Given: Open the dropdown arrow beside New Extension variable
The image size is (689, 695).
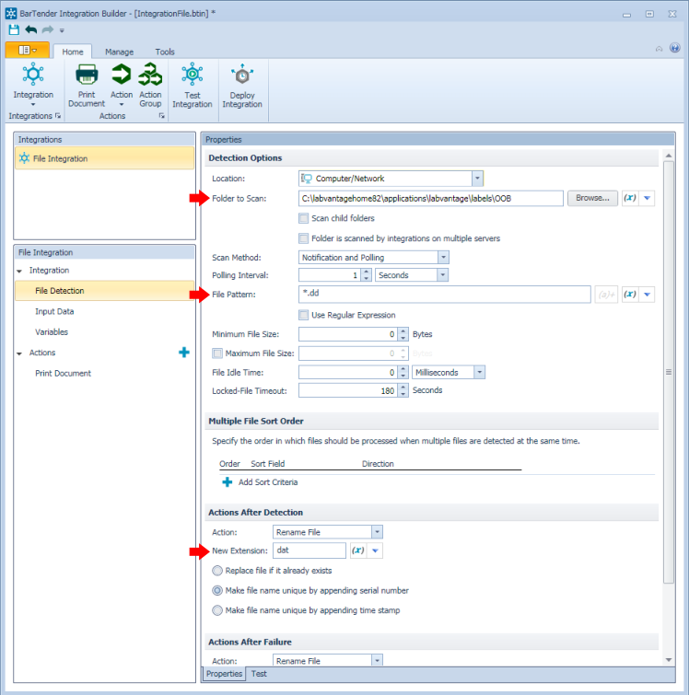Looking at the screenshot, I should [x=375, y=550].
